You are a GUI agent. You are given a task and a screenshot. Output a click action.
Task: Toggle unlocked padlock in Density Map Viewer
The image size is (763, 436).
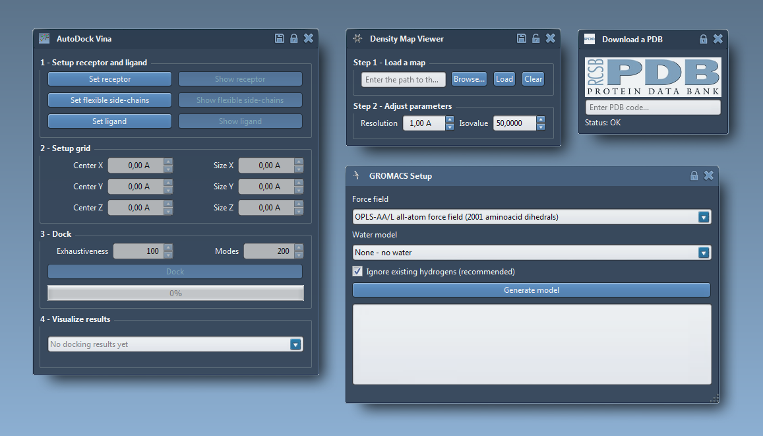coord(536,38)
